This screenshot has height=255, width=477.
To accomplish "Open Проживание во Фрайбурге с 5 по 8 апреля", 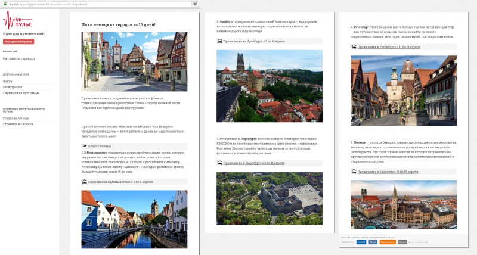I will (x=254, y=41).
